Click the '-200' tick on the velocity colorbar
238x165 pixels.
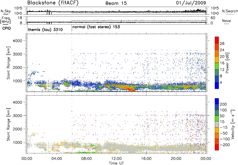pyautogui.click(x=225, y=145)
